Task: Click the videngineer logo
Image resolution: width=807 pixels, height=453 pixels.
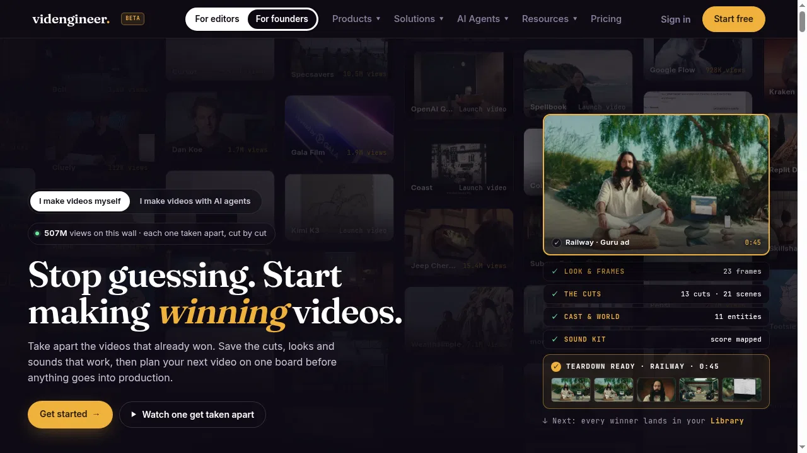Action: pos(71,19)
